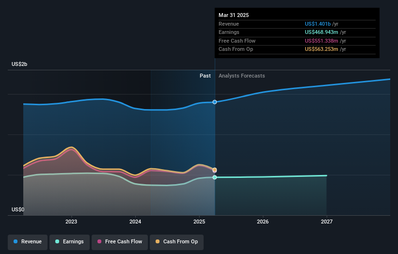Click the US$2b y-axis label
This screenshot has height=254, width=398.
click(19, 64)
